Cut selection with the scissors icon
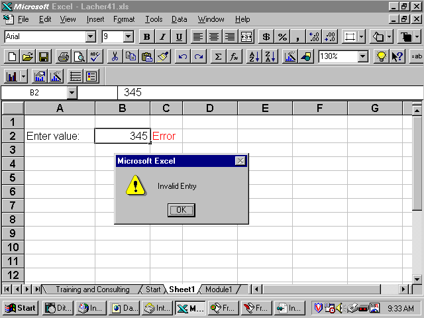 point(115,56)
